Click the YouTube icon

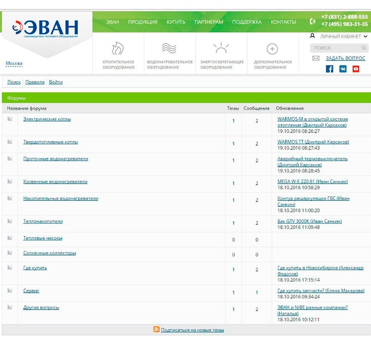coord(356,69)
